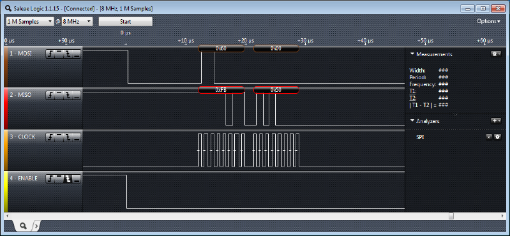
Task: Select the magnifier tab at bottom
Action: [x=23, y=225]
